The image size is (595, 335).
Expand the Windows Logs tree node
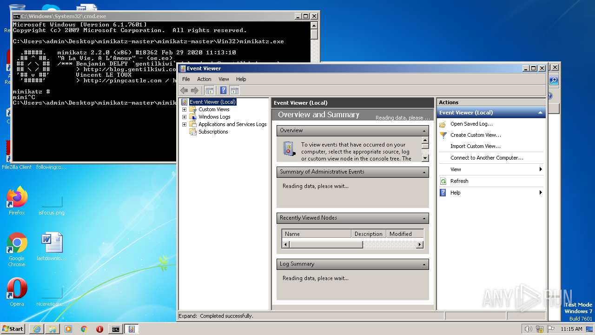[x=184, y=117]
